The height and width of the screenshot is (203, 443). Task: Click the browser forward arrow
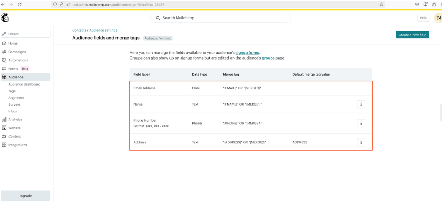click(11, 4)
